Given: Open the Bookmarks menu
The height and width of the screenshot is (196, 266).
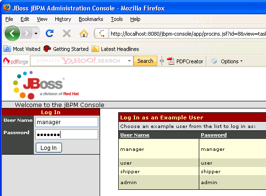Looking at the screenshot, I should point(91,19).
